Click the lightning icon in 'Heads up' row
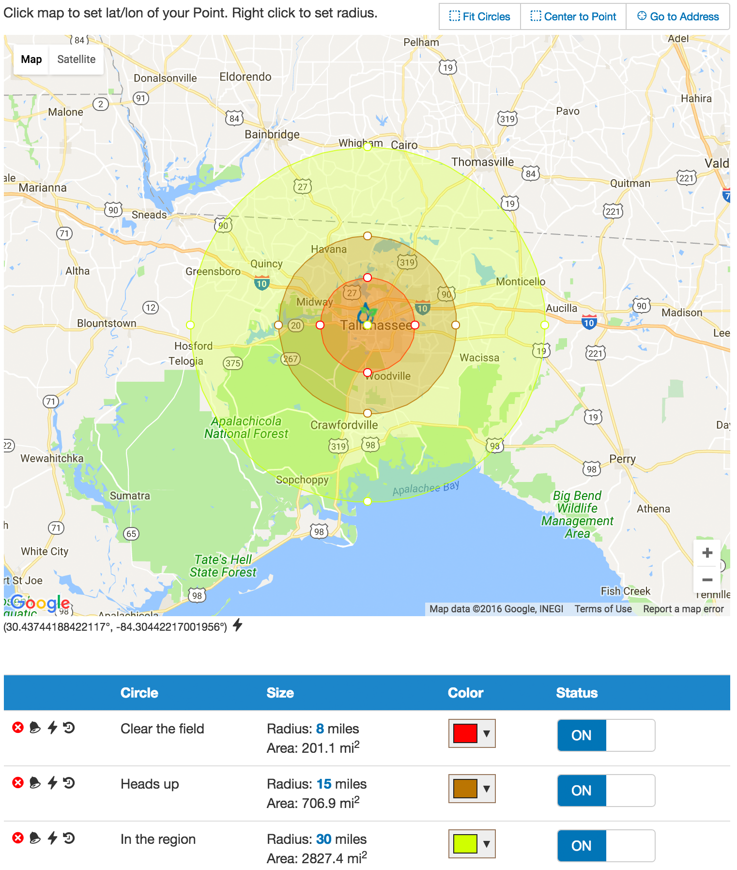The width and height of the screenshot is (737, 870). point(52,782)
